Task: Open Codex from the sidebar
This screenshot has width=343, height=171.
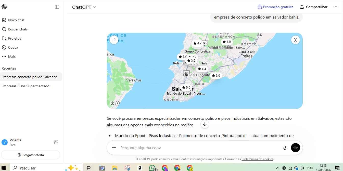Action: [x=13, y=47]
